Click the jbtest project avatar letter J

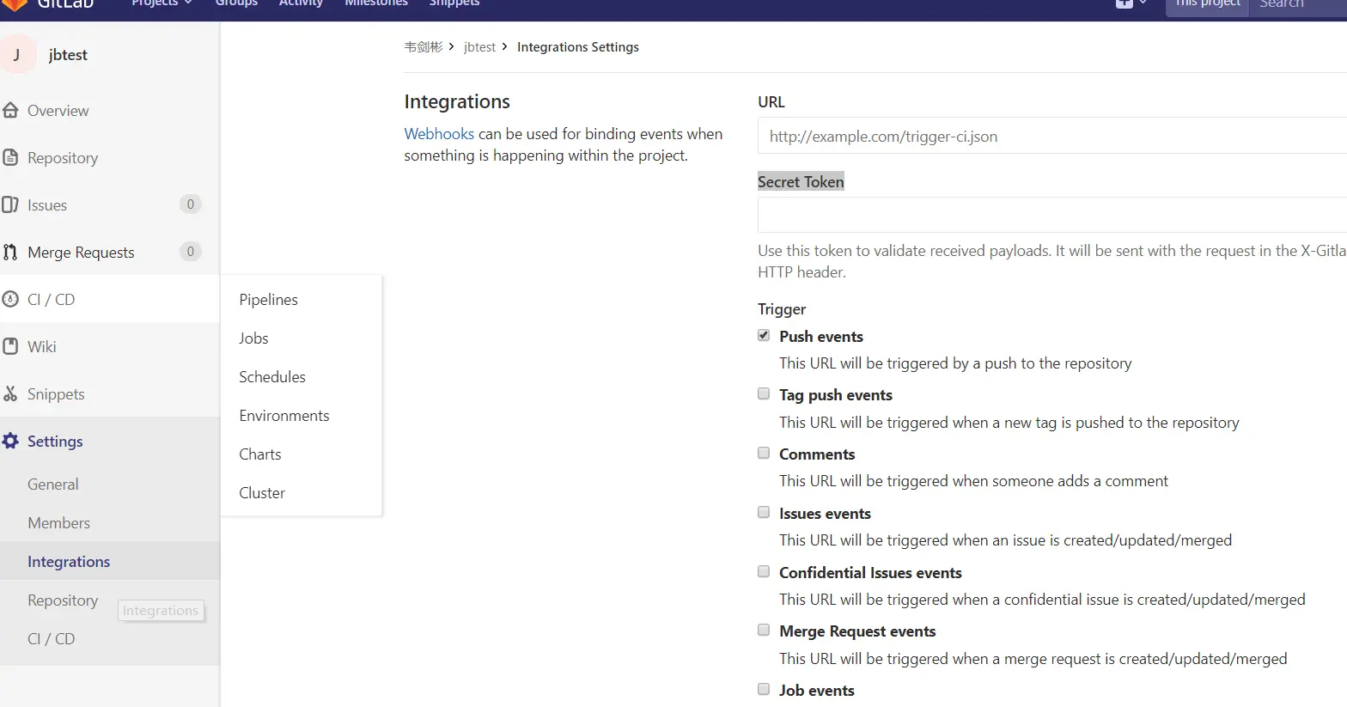pos(17,54)
